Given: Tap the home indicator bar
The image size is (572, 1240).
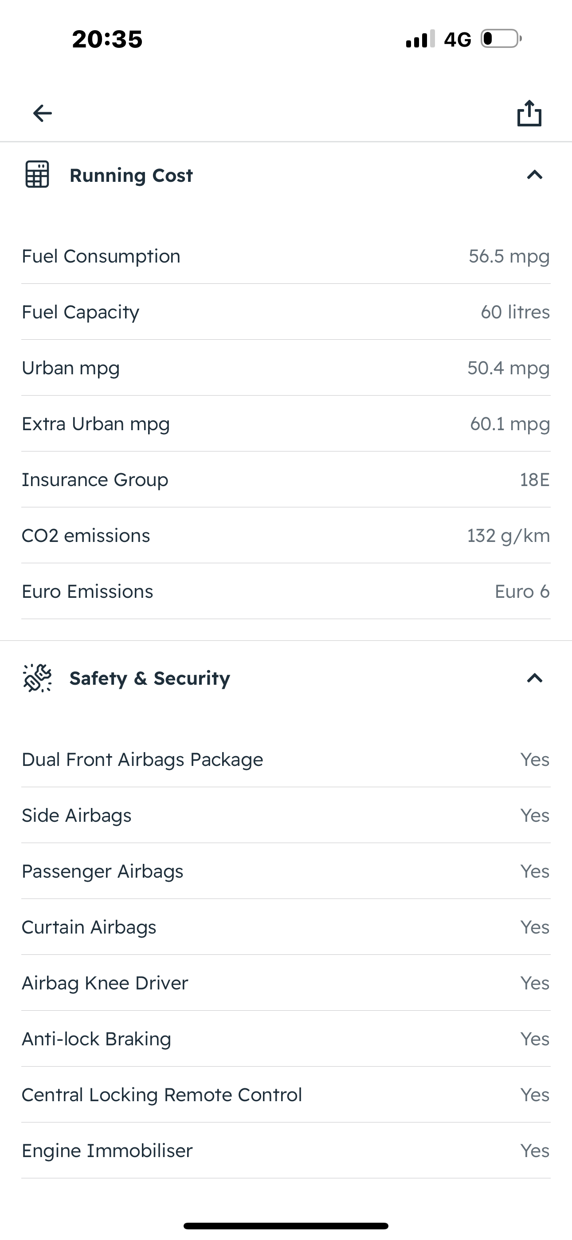Looking at the screenshot, I should pos(286,1225).
